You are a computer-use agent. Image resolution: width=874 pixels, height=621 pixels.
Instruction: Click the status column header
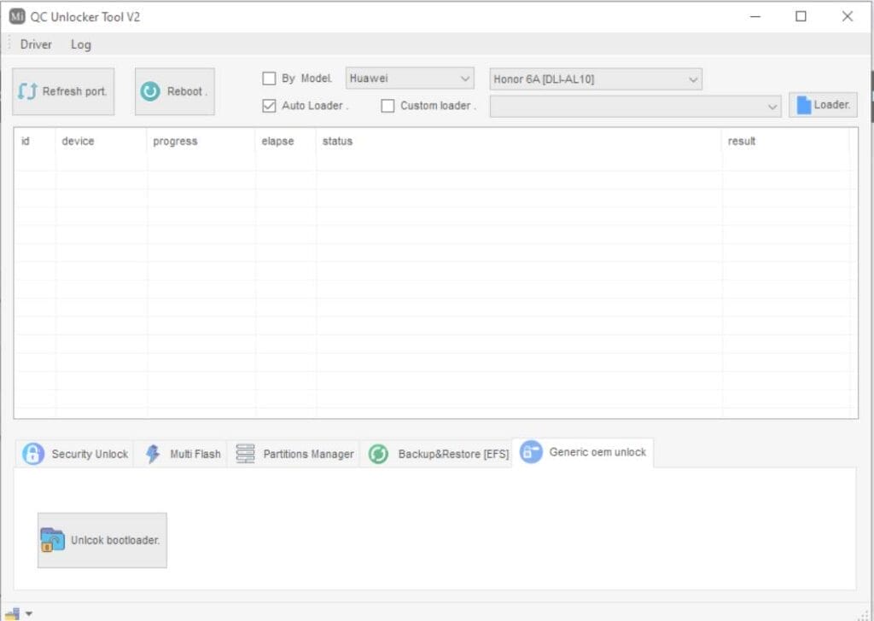pos(337,142)
